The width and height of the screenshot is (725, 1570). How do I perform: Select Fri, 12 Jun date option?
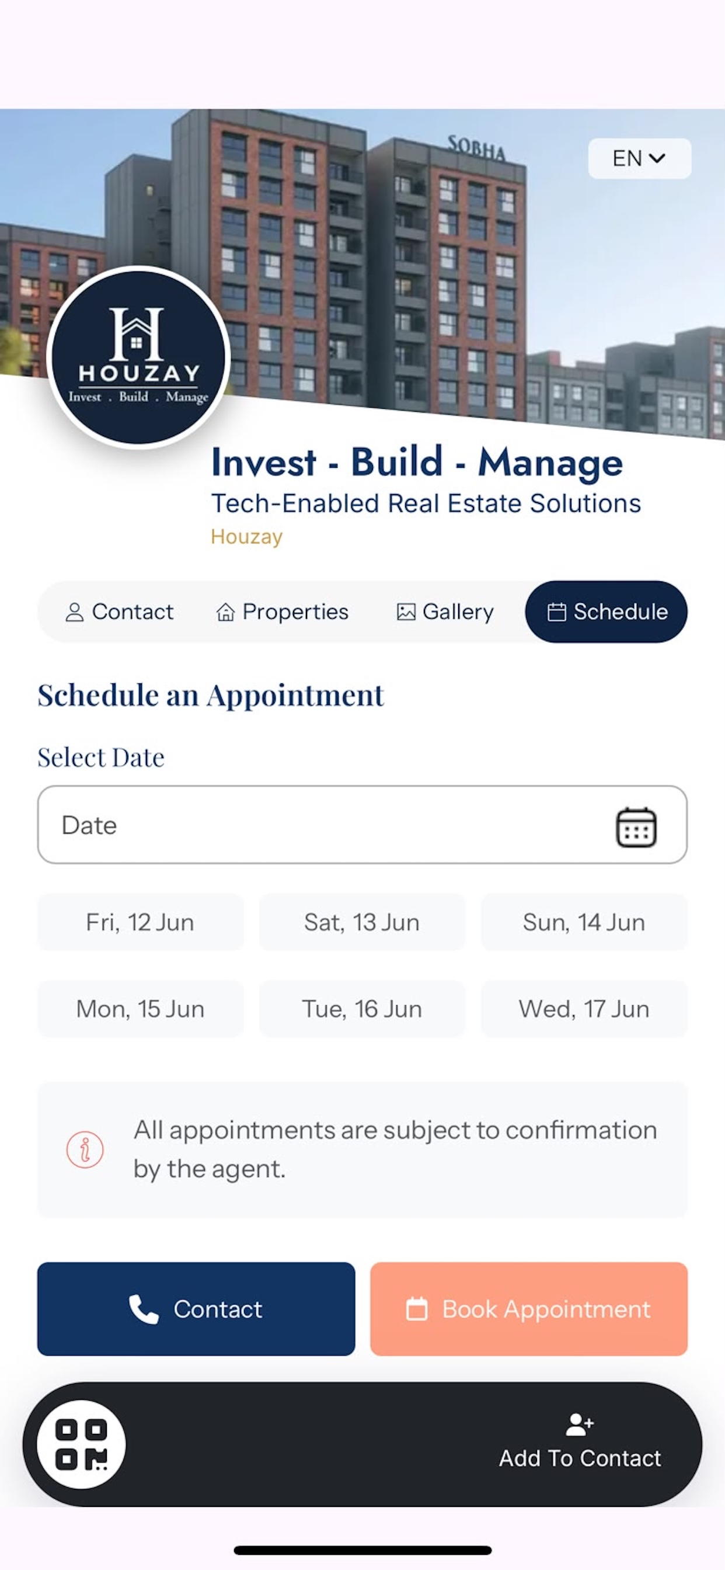140,922
